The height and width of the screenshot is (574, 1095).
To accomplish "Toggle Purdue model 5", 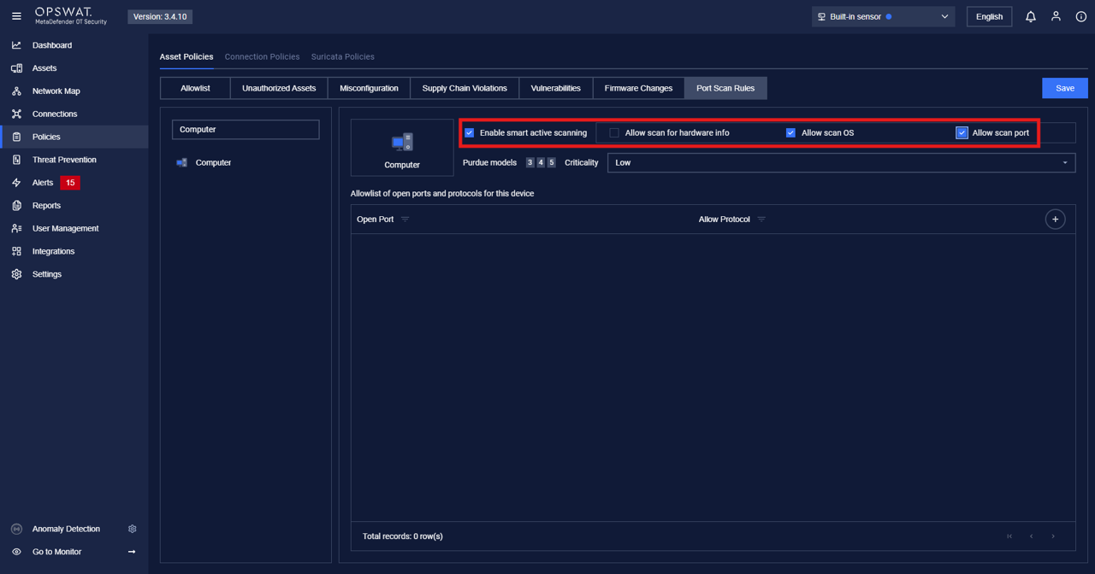I will click(551, 162).
